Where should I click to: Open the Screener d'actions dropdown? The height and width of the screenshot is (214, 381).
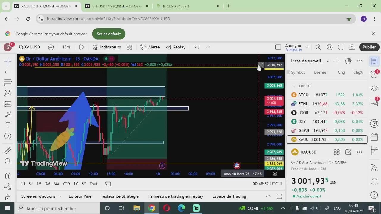41,196
